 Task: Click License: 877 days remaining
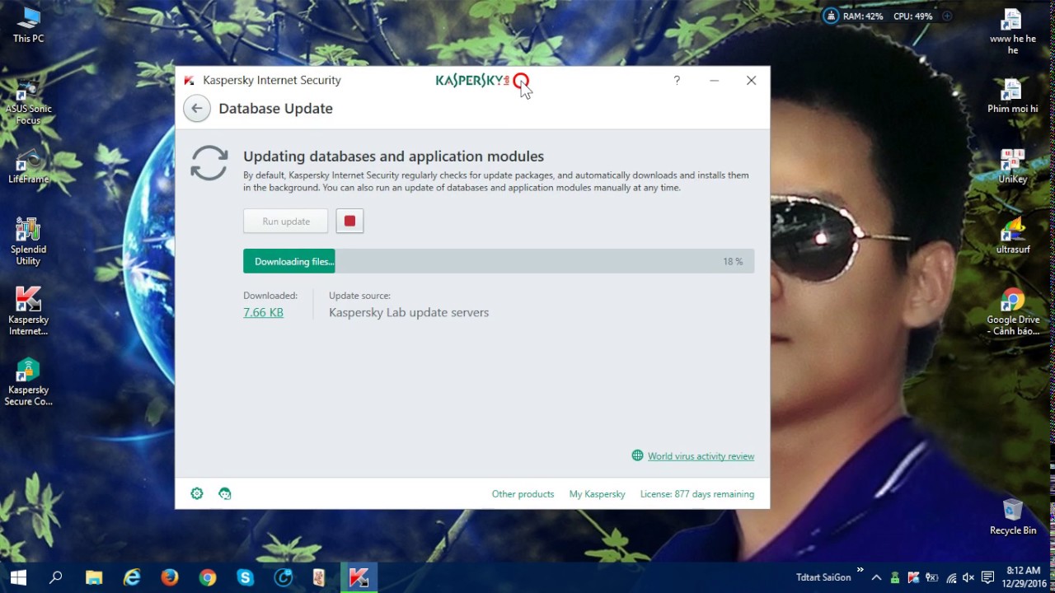[697, 494]
